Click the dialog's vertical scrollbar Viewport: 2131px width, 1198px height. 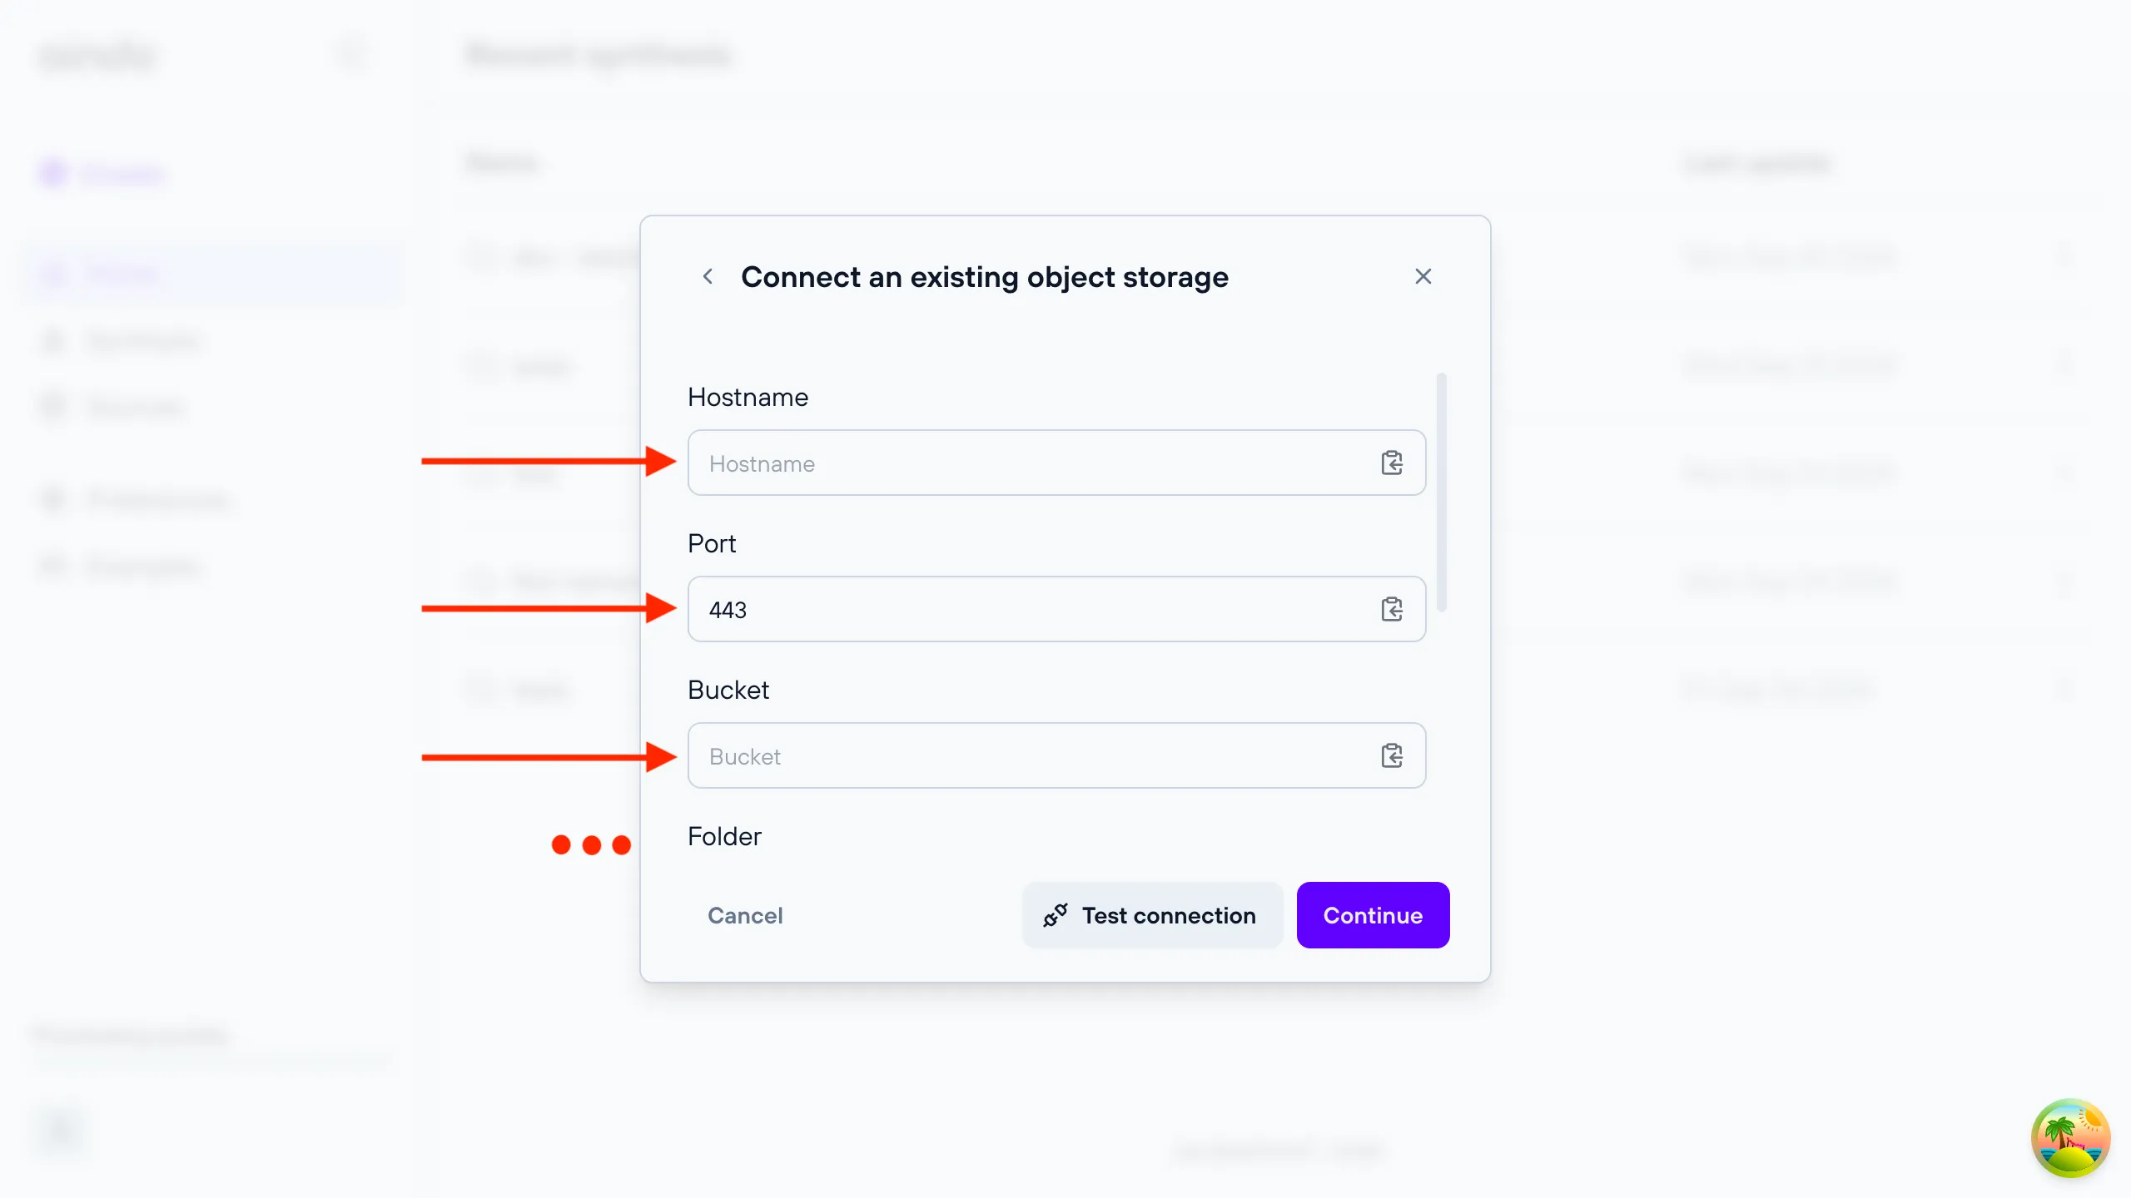pos(1442,493)
